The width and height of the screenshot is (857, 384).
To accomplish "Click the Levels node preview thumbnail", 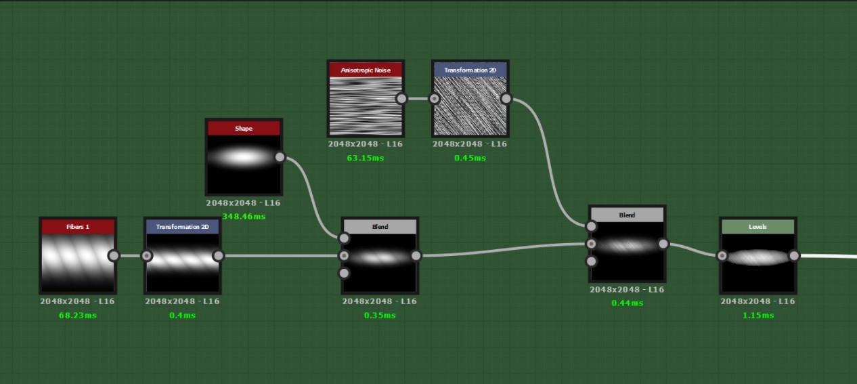I will [757, 263].
